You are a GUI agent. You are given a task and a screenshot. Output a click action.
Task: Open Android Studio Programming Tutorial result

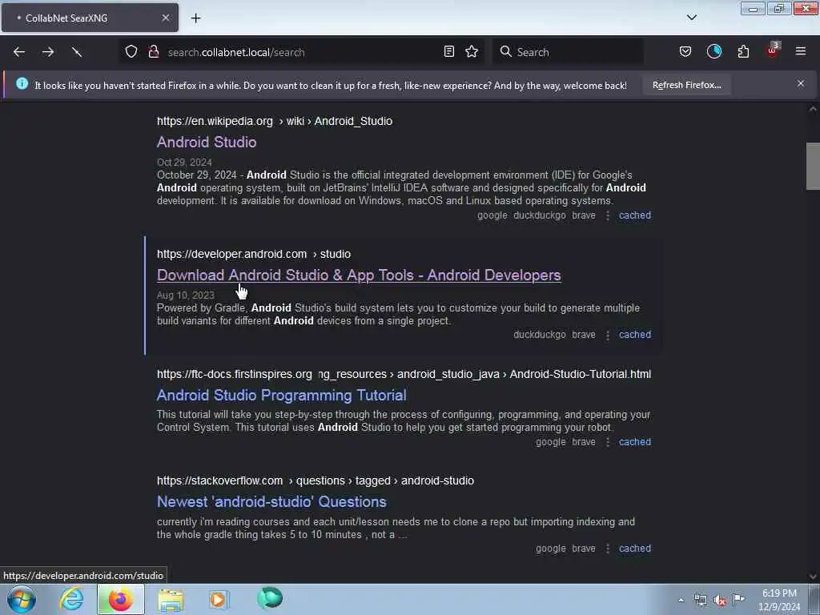[x=281, y=396]
